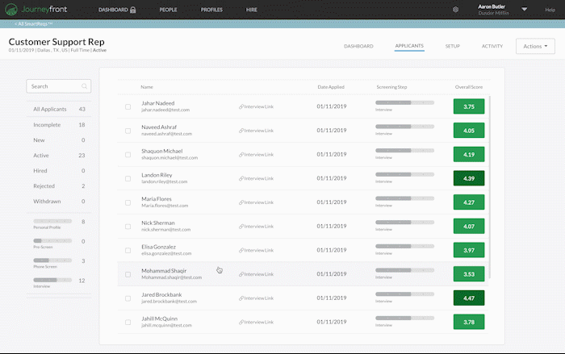The height and width of the screenshot is (354, 565).
Task: Click the Journeyfront logo icon
Action: pyautogui.click(x=11, y=10)
